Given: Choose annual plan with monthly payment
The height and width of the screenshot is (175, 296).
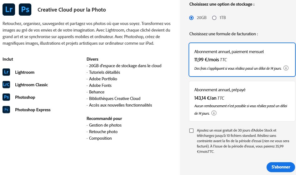Looking at the screenshot, I should click(242, 59).
